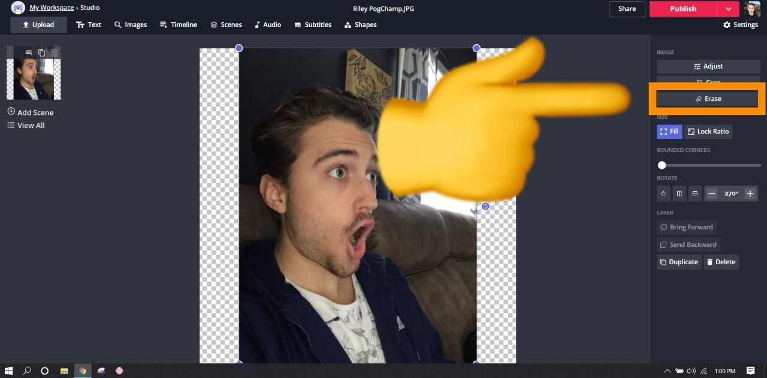Open the Subtitles menu
767x378 pixels.
[x=312, y=25]
